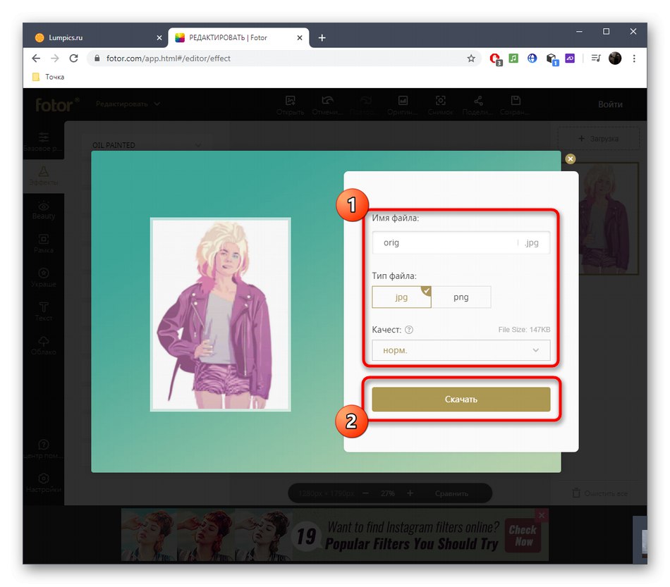Open the red extension icon with badge 3
The height and width of the screenshot is (587, 670).
pos(496,59)
